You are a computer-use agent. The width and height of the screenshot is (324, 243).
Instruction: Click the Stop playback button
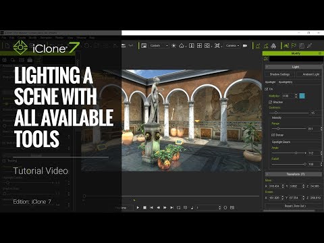coord(144,207)
